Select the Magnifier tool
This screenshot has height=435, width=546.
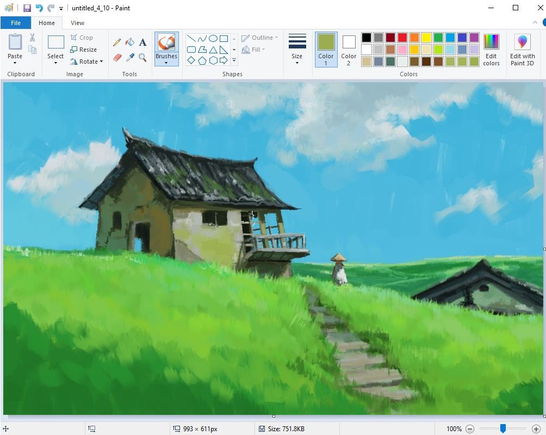click(x=142, y=57)
